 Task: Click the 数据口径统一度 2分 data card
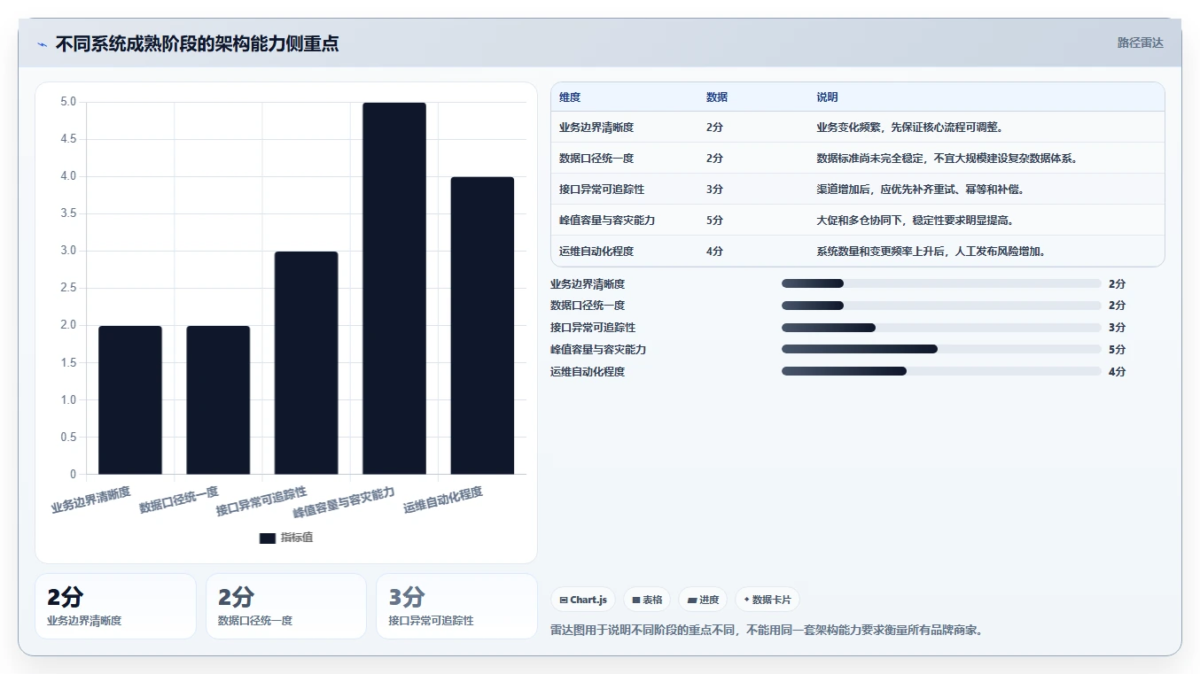click(x=286, y=606)
